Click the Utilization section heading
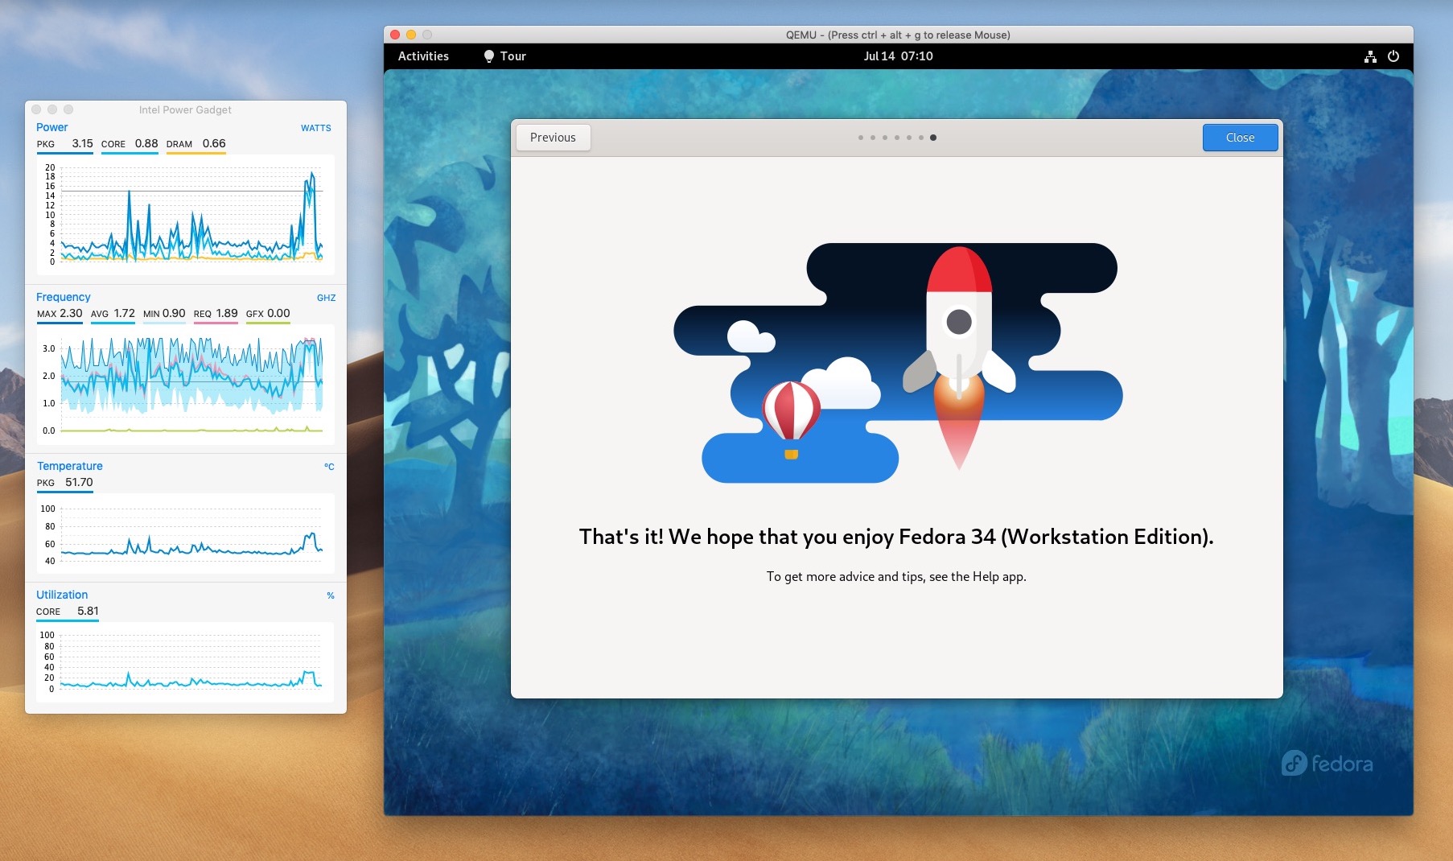The image size is (1453, 861). pos(62,595)
